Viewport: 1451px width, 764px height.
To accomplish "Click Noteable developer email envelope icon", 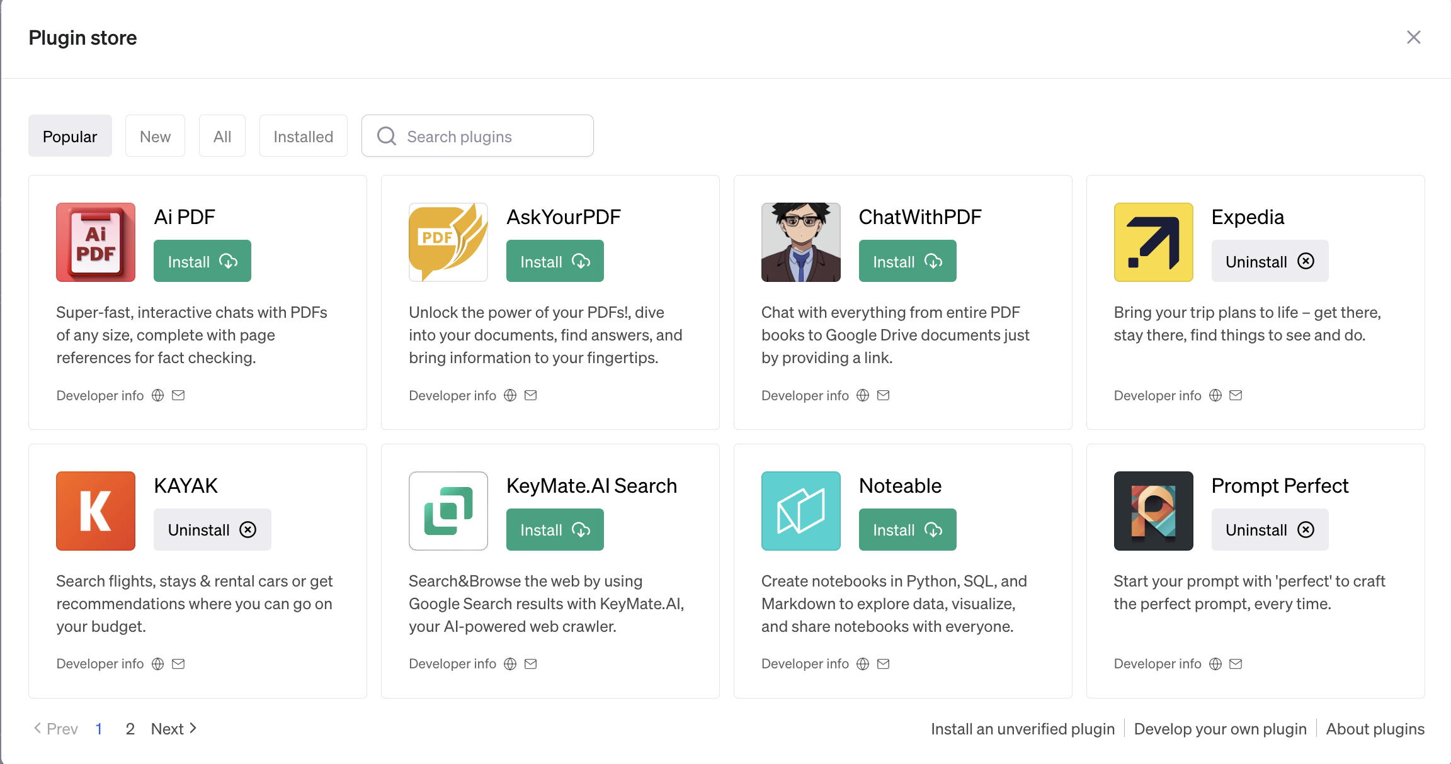I will point(884,664).
